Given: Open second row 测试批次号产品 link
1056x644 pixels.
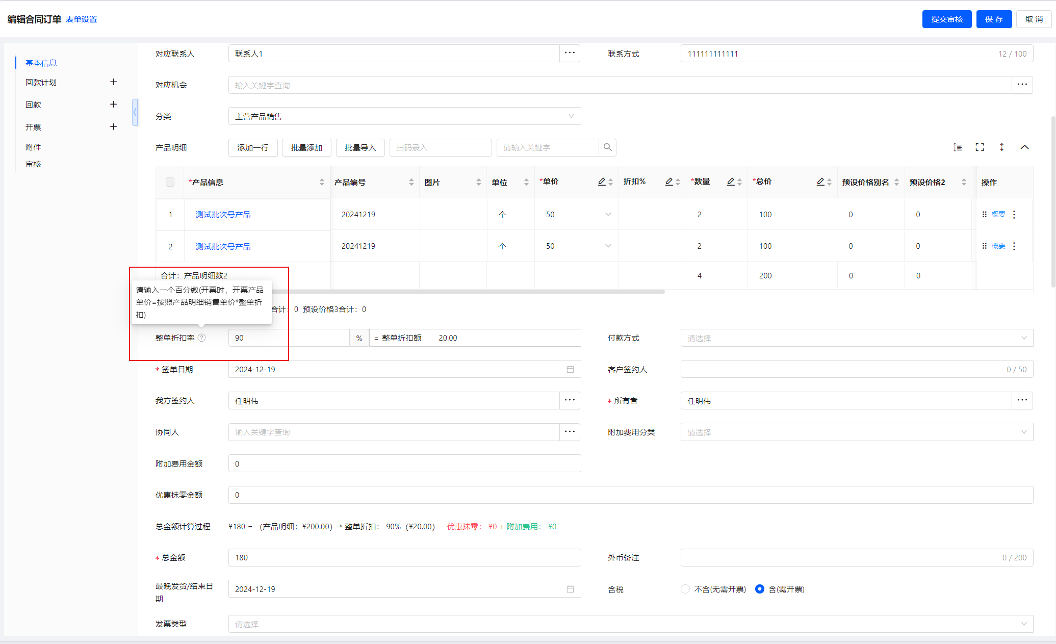Looking at the screenshot, I should [223, 246].
